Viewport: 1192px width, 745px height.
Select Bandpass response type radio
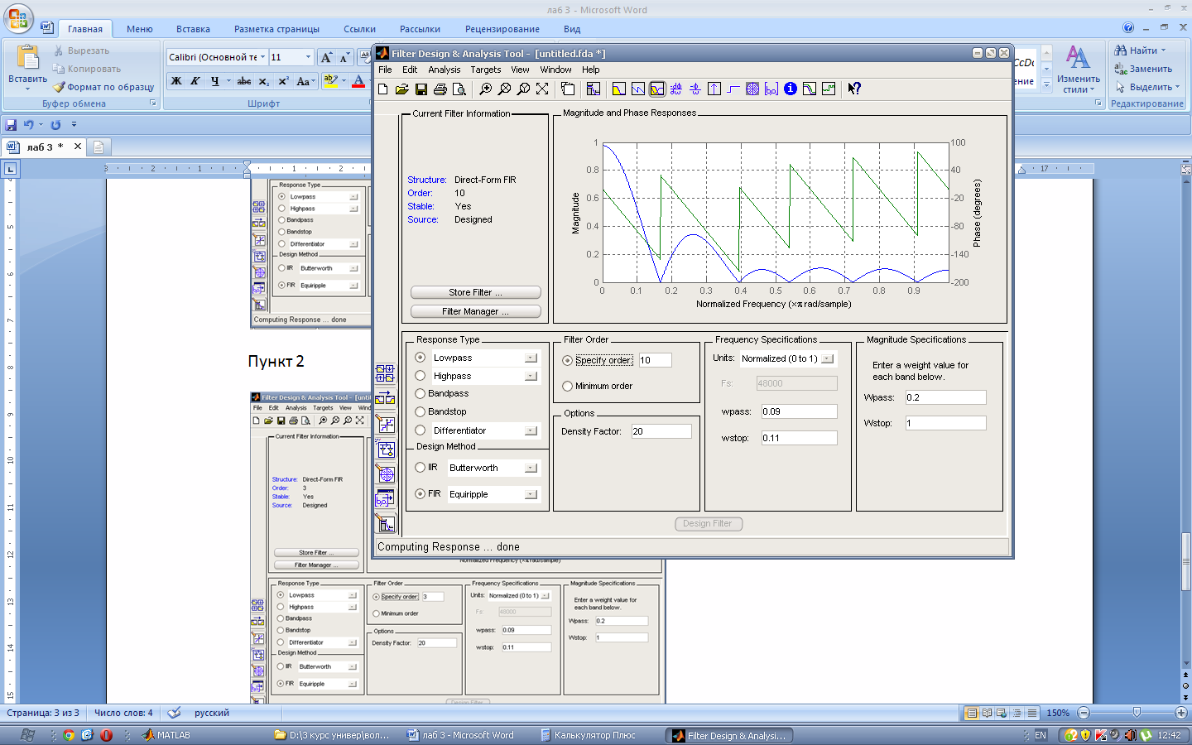coord(421,393)
